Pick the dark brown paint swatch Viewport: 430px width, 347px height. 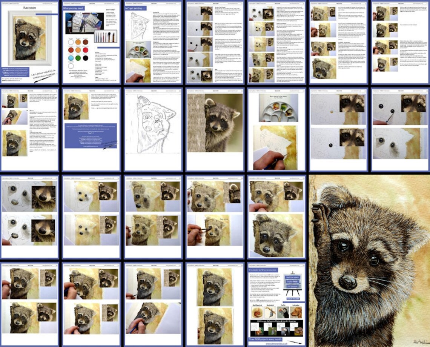click(86, 42)
